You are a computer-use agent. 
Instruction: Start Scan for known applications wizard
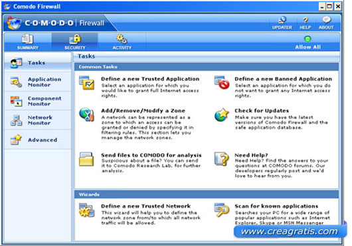276,206
